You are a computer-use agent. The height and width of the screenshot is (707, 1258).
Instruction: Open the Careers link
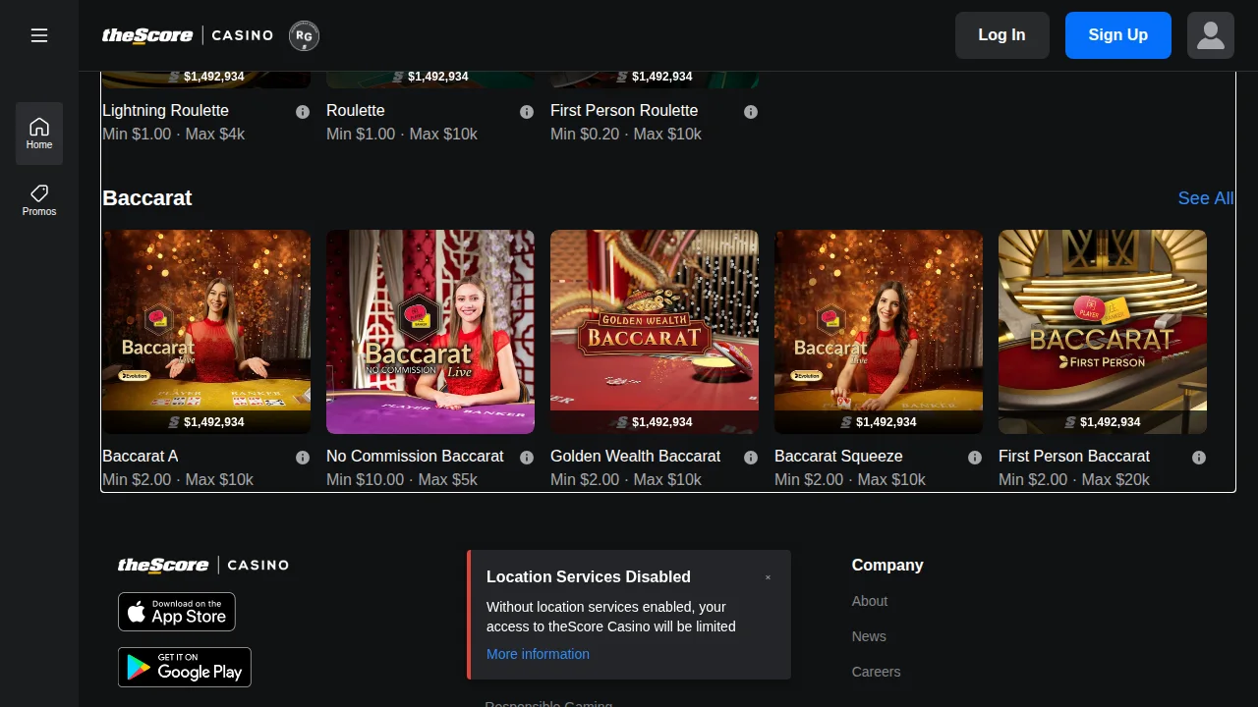877,672
